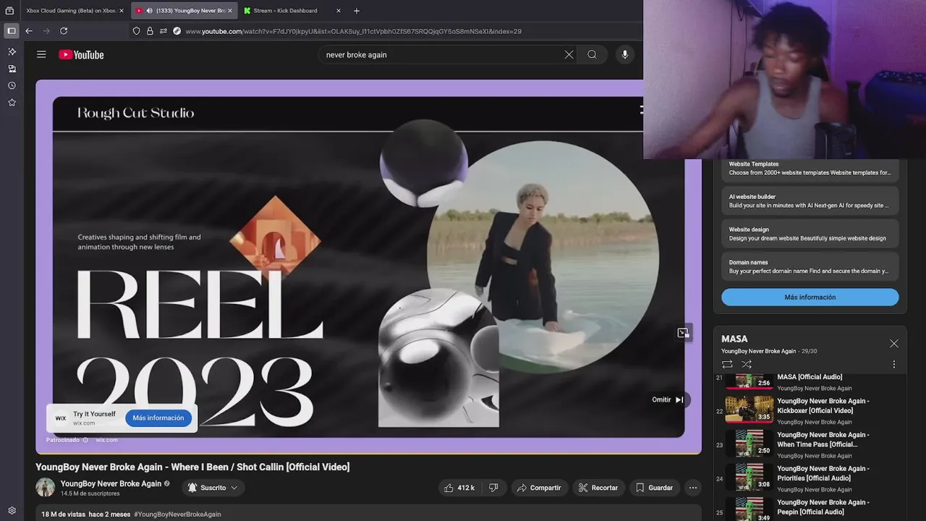
Task: Play MASA [Official Audio] in playlist
Action: click(810, 381)
